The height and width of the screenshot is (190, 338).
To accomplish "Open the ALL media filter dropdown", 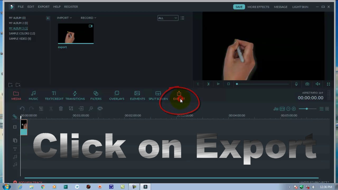I will click(168, 18).
